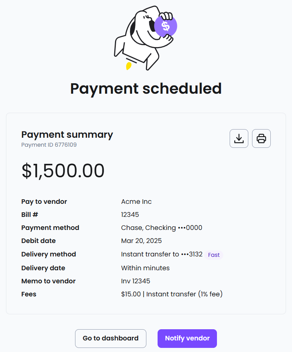
Task: Click the Payment scheduled heading
Action: coord(146,89)
